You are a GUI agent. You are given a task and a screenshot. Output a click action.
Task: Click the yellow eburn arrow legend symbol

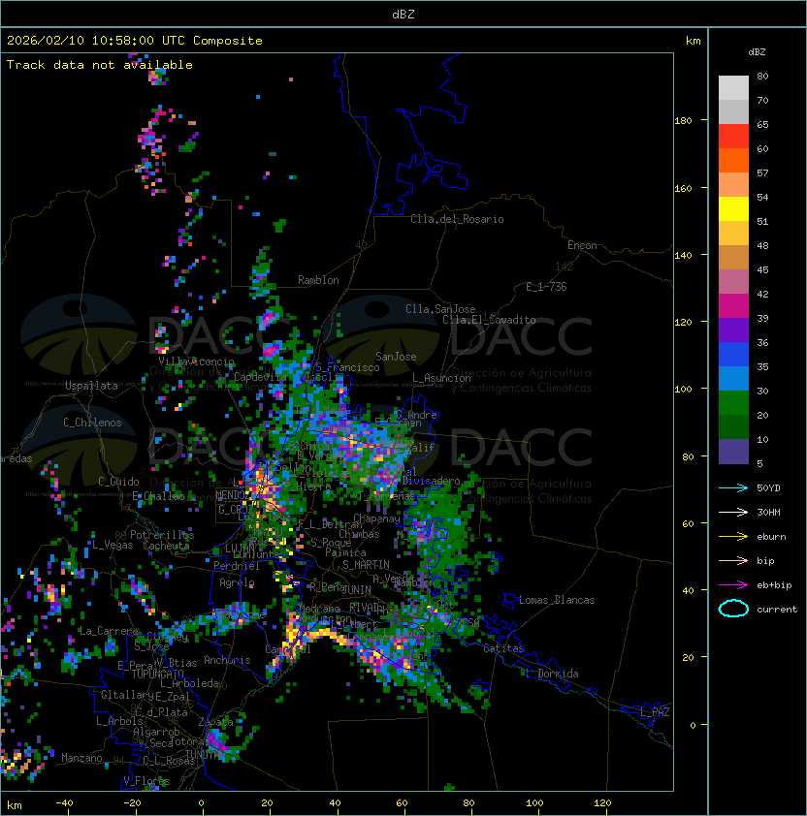pyautogui.click(x=733, y=537)
